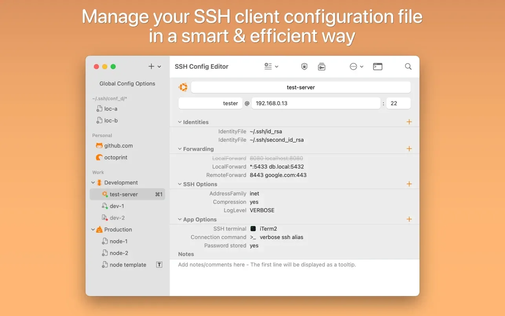Screen dimensions: 505x316
Task: Click the shield lock security icon
Action: (x=304, y=66)
